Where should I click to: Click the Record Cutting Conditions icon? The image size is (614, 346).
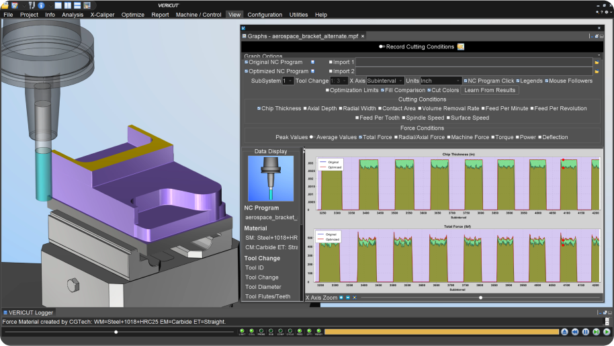pyautogui.click(x=461, y=46)
